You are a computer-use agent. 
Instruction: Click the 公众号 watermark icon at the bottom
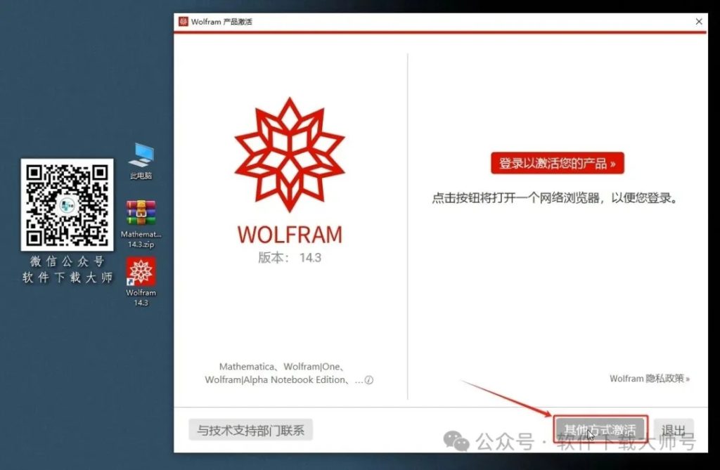458,442
